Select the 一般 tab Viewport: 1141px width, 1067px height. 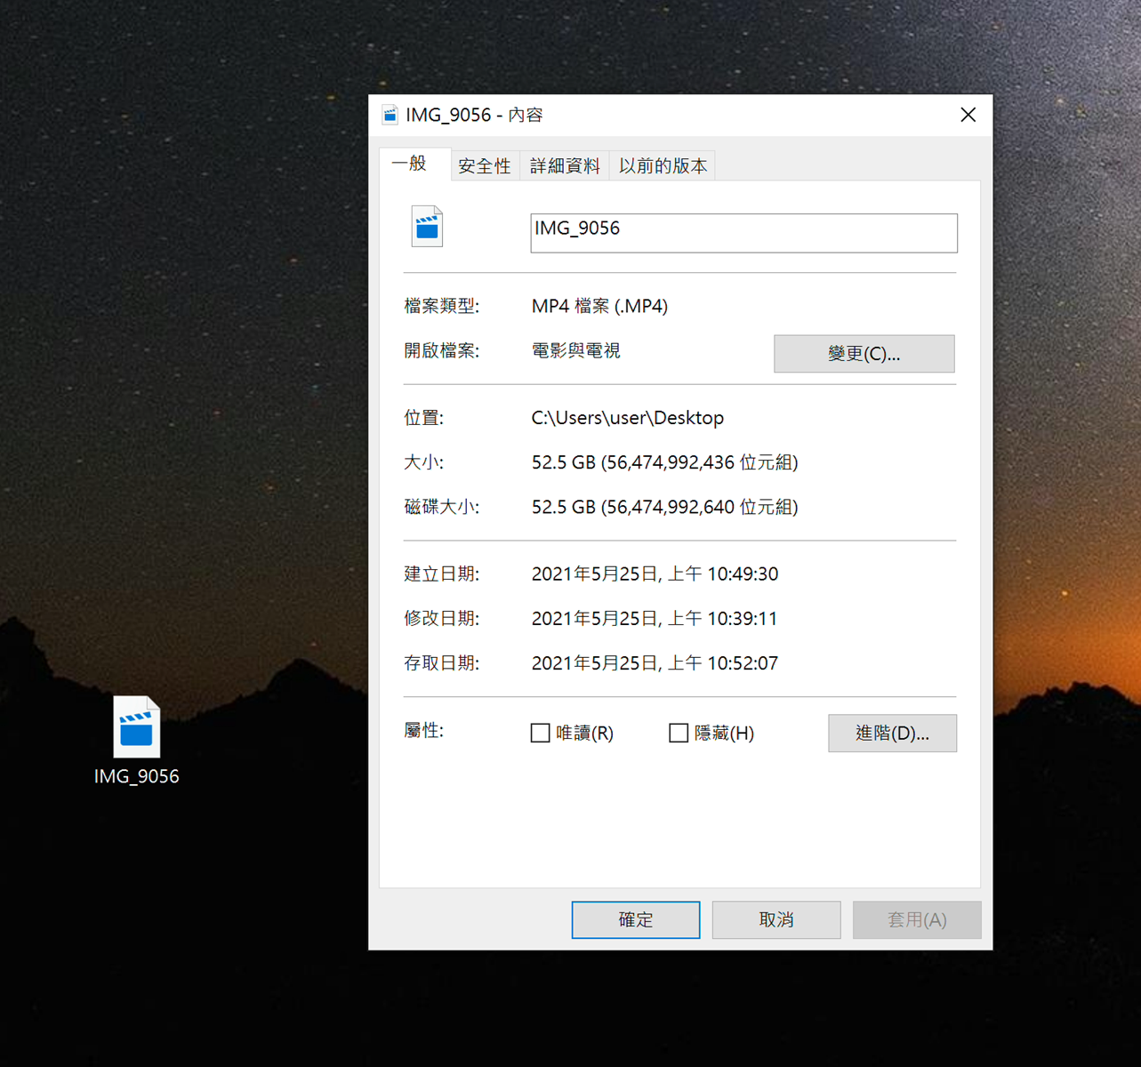coord(410,164)
